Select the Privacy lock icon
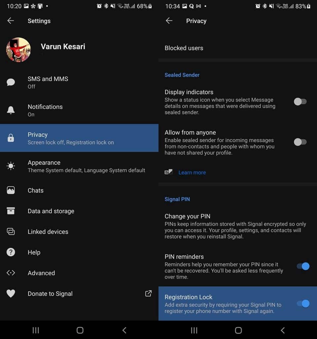The height and width of the screenshot is (339, 317). pyautogui.click(x=11, y=138)
